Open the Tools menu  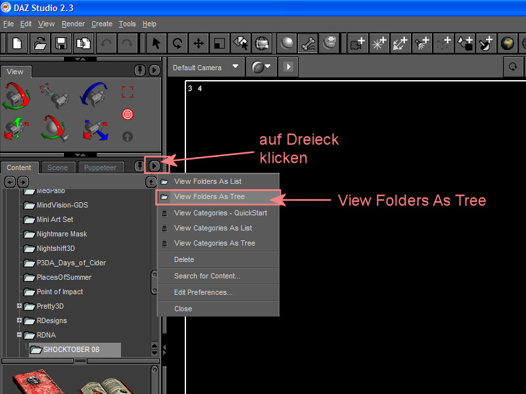(127, 24)
